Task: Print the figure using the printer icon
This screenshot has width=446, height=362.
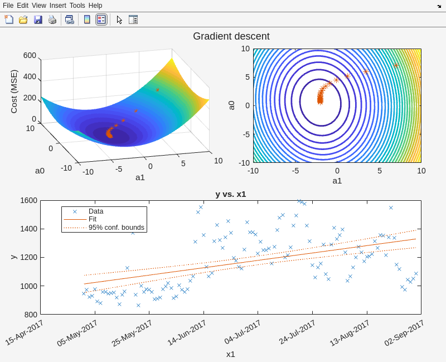Action: pos(52,20)
